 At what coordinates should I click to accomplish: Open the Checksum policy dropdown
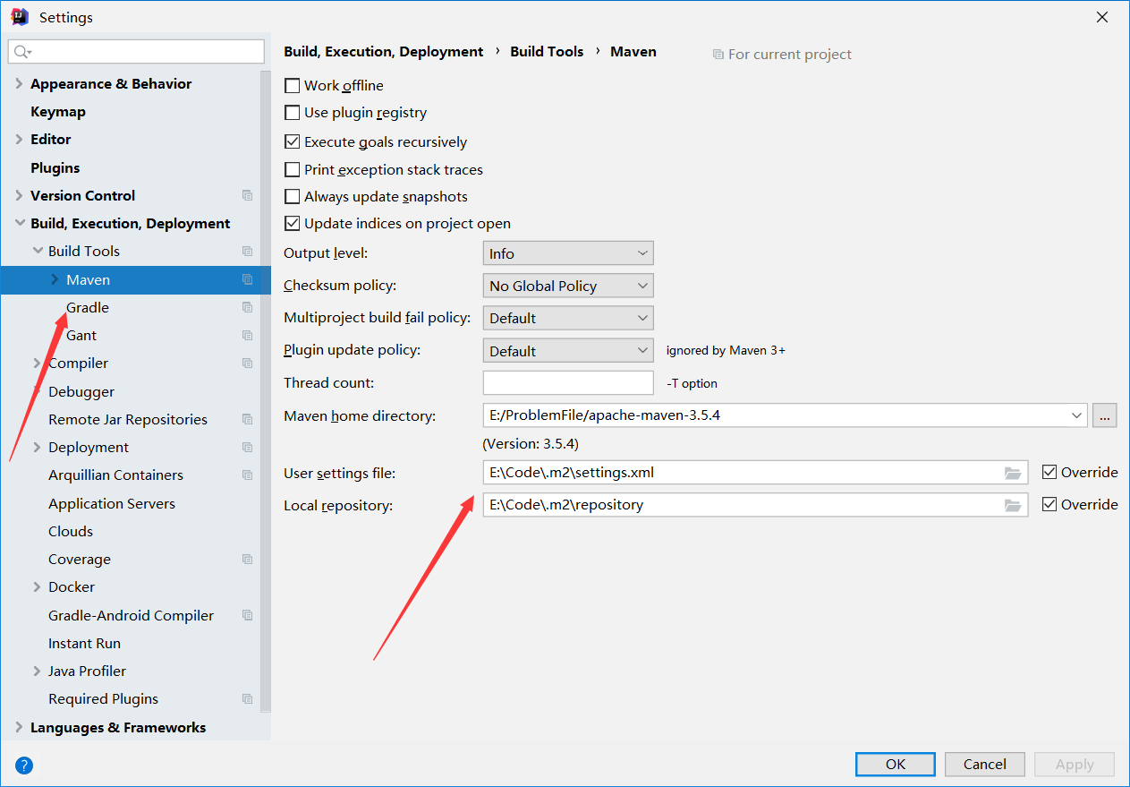click(568, 286)
